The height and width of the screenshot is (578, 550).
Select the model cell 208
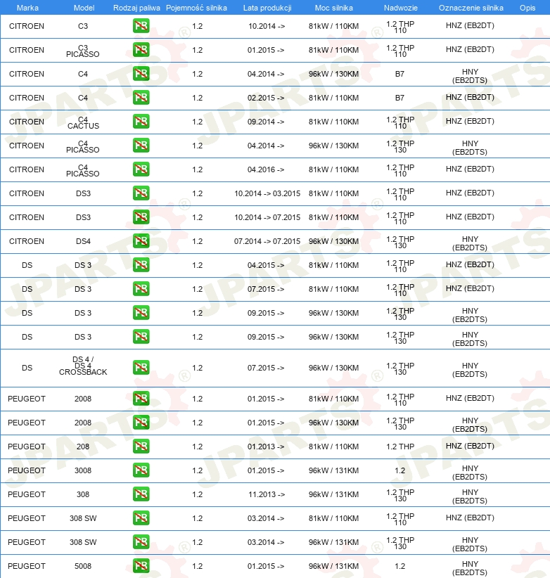[83, 447]
